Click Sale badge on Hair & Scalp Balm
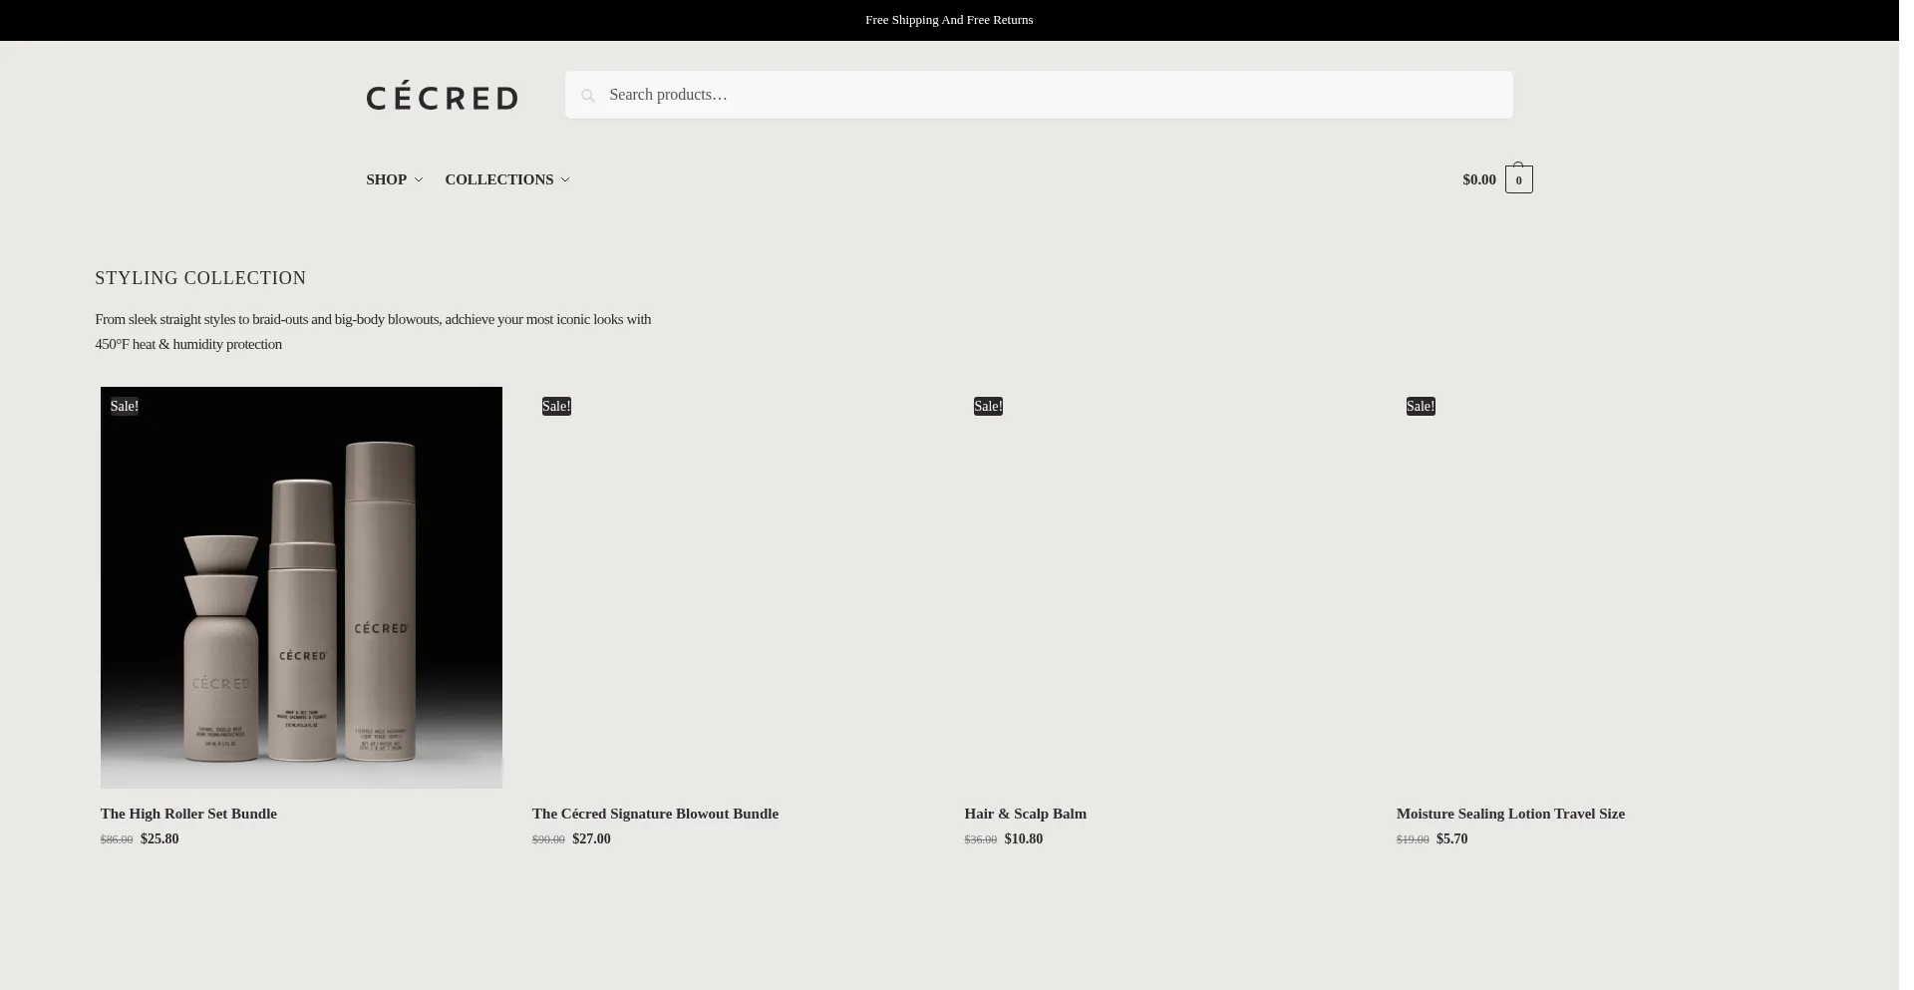 (x=988, y=406)
